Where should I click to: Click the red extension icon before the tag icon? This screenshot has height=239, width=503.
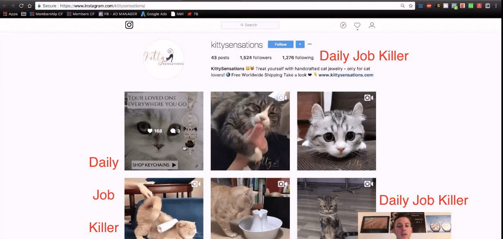tap(479, 6)
